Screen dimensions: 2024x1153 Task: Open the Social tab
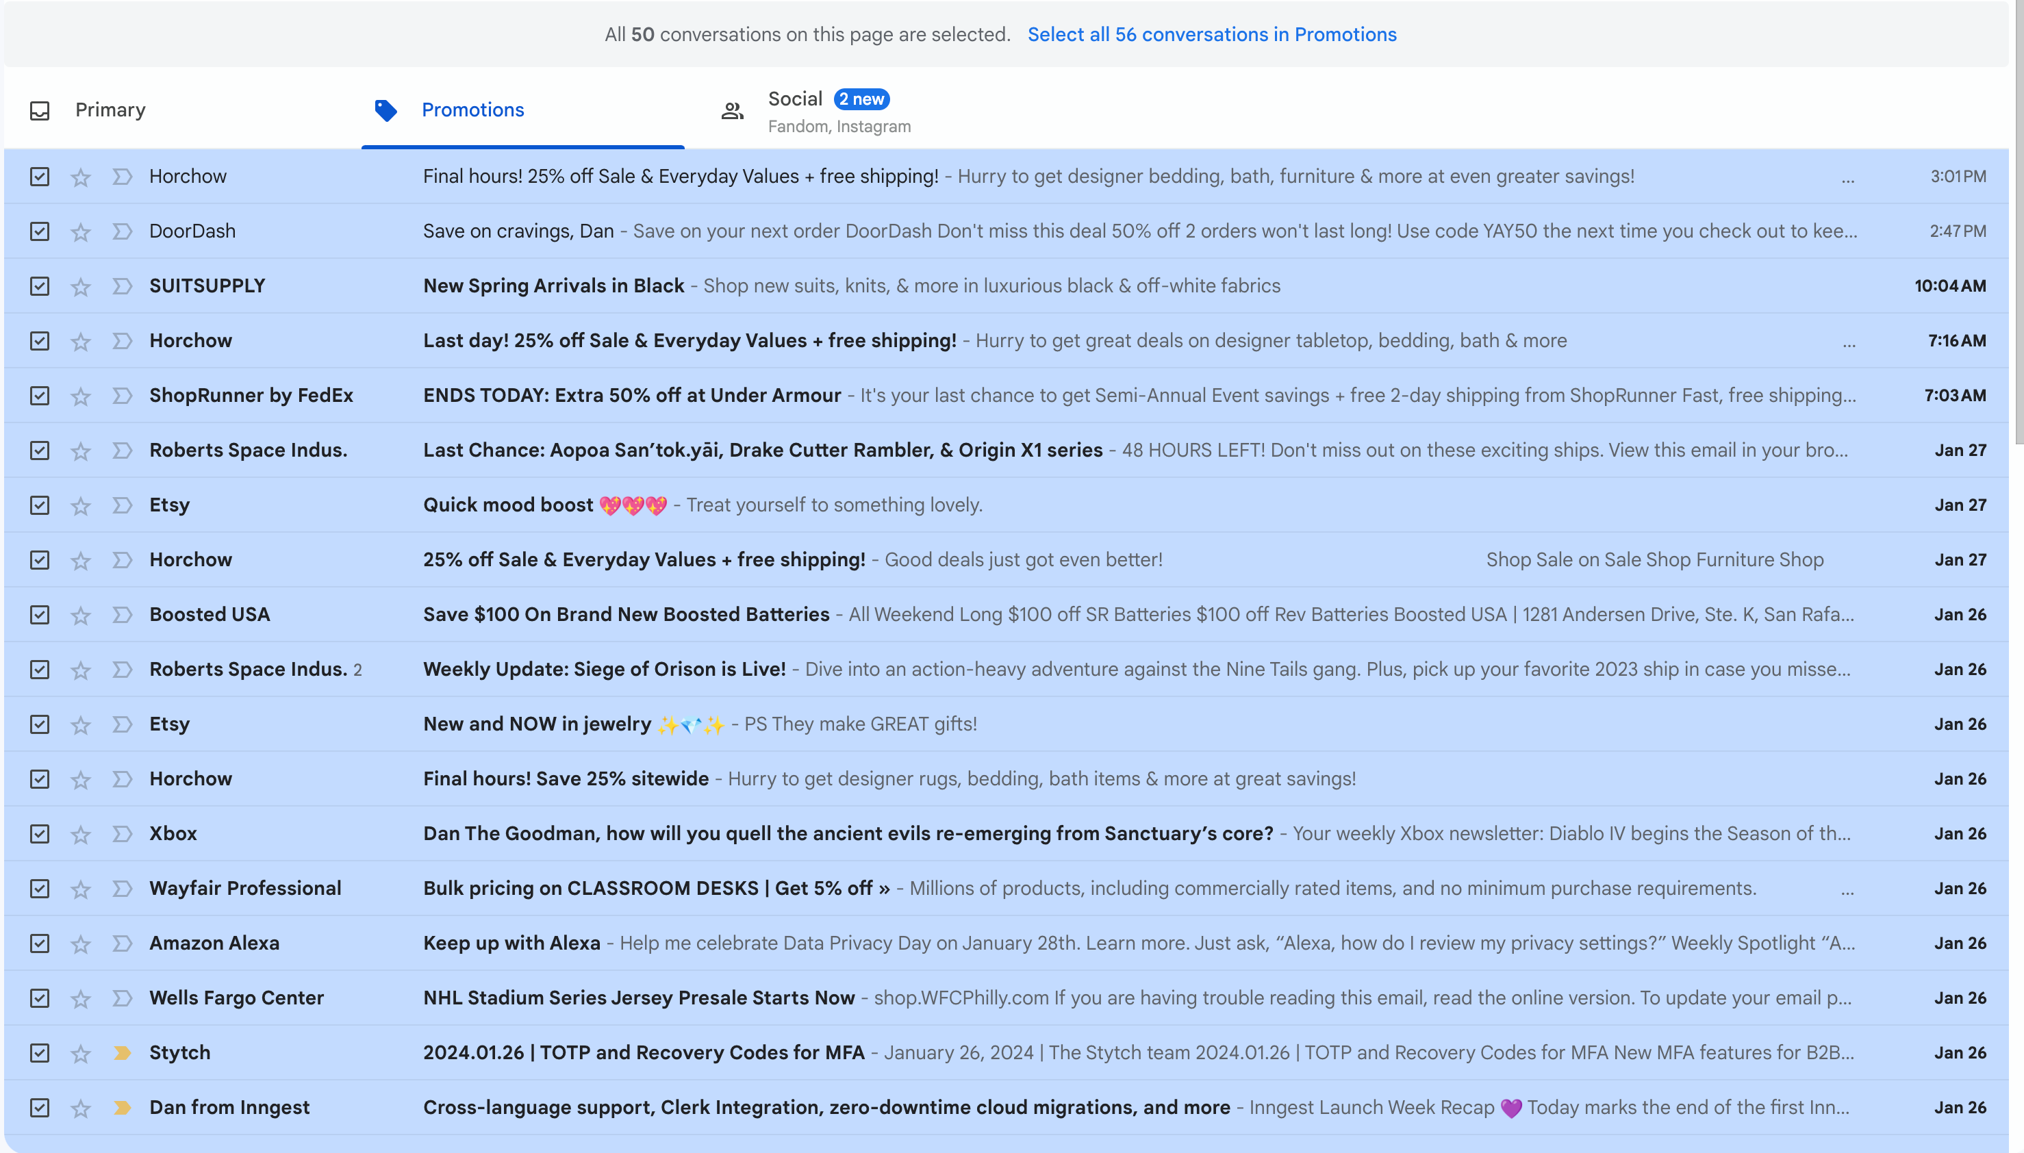(x=796, y=99)
